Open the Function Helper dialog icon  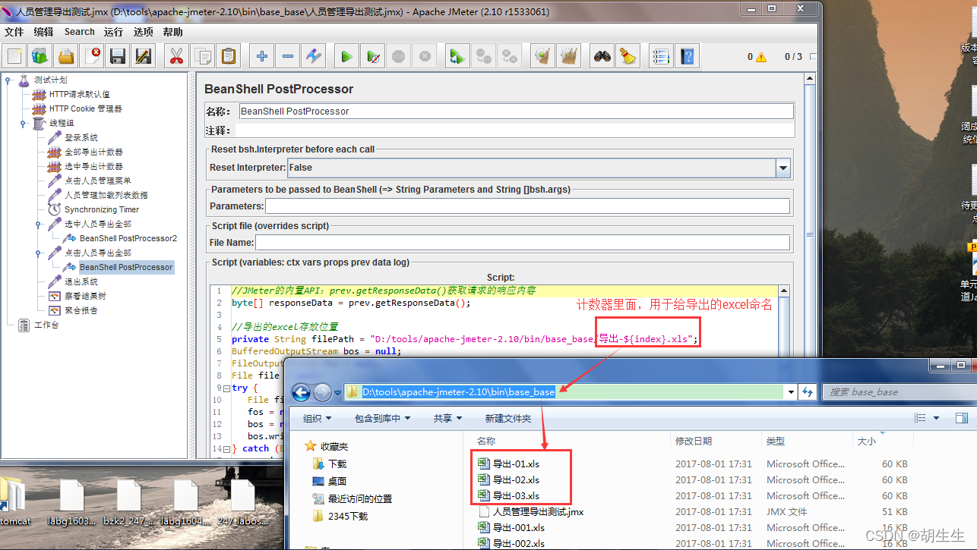tap(662, 56)
